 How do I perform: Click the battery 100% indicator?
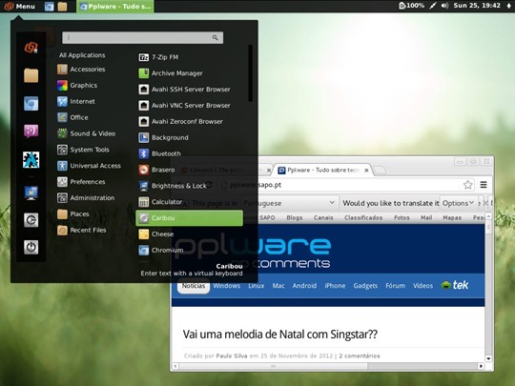[x=412, y=6]
